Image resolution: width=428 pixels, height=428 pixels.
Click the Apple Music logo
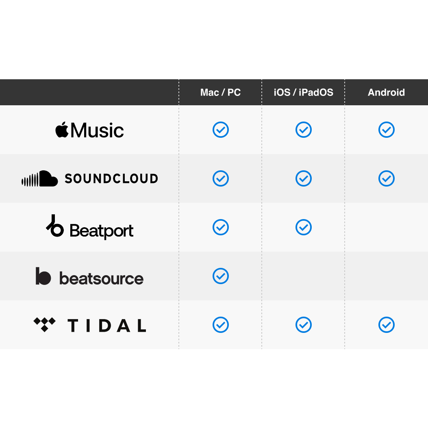[x=89, y=130]
